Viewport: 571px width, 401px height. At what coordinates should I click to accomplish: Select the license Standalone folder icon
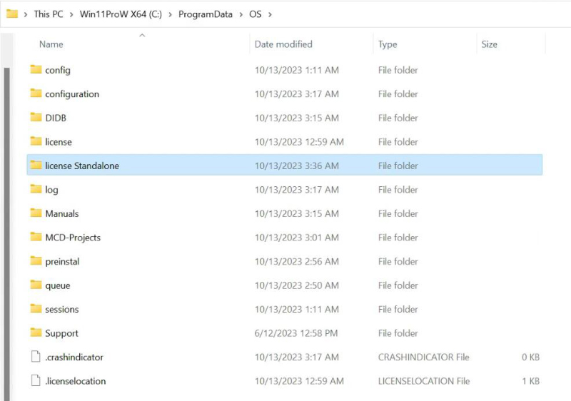[36, 165]
